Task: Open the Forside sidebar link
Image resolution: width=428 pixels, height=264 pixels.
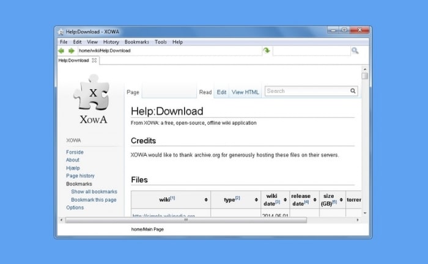Action: (x=75, y=152)
